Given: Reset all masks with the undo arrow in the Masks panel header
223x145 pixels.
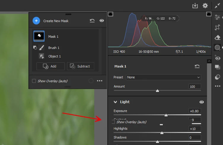Looking at the screenshot, I should 92,21.
